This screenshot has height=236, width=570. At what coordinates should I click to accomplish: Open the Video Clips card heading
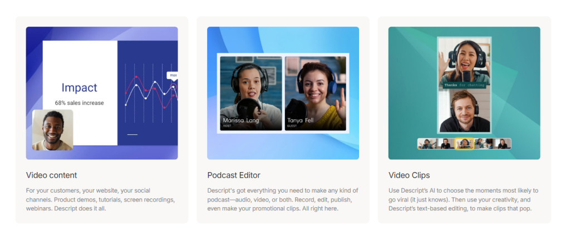point(409,175)
